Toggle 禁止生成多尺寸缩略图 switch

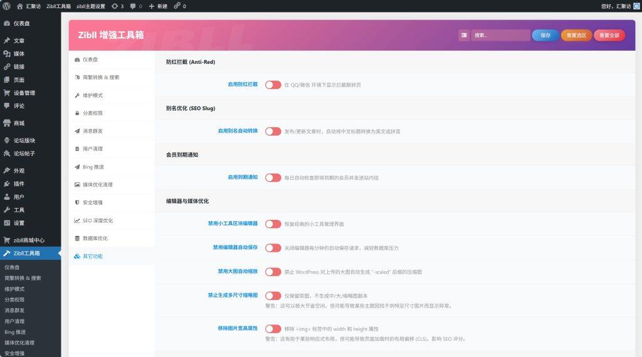pyautogui.click(x=273, y=296)
